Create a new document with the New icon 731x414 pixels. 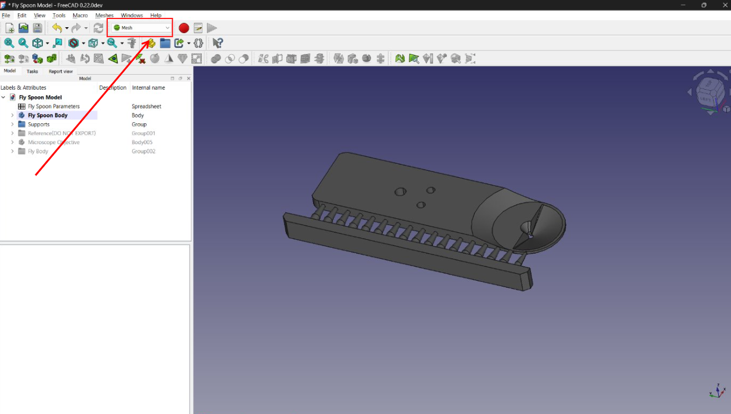tap(10, 28)
